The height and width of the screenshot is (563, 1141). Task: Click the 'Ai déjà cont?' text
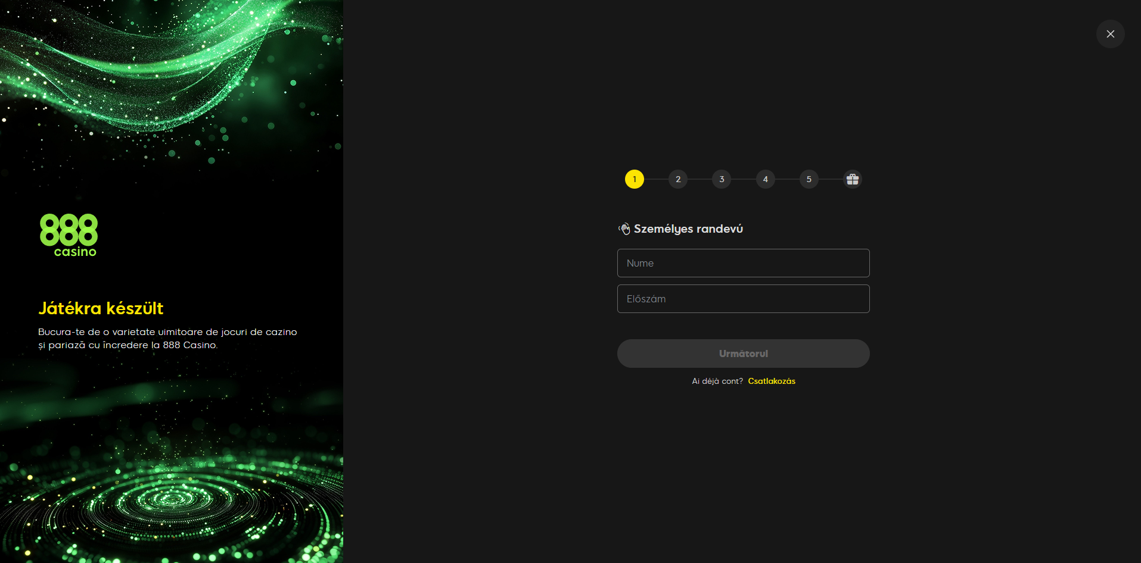(717, 381)
